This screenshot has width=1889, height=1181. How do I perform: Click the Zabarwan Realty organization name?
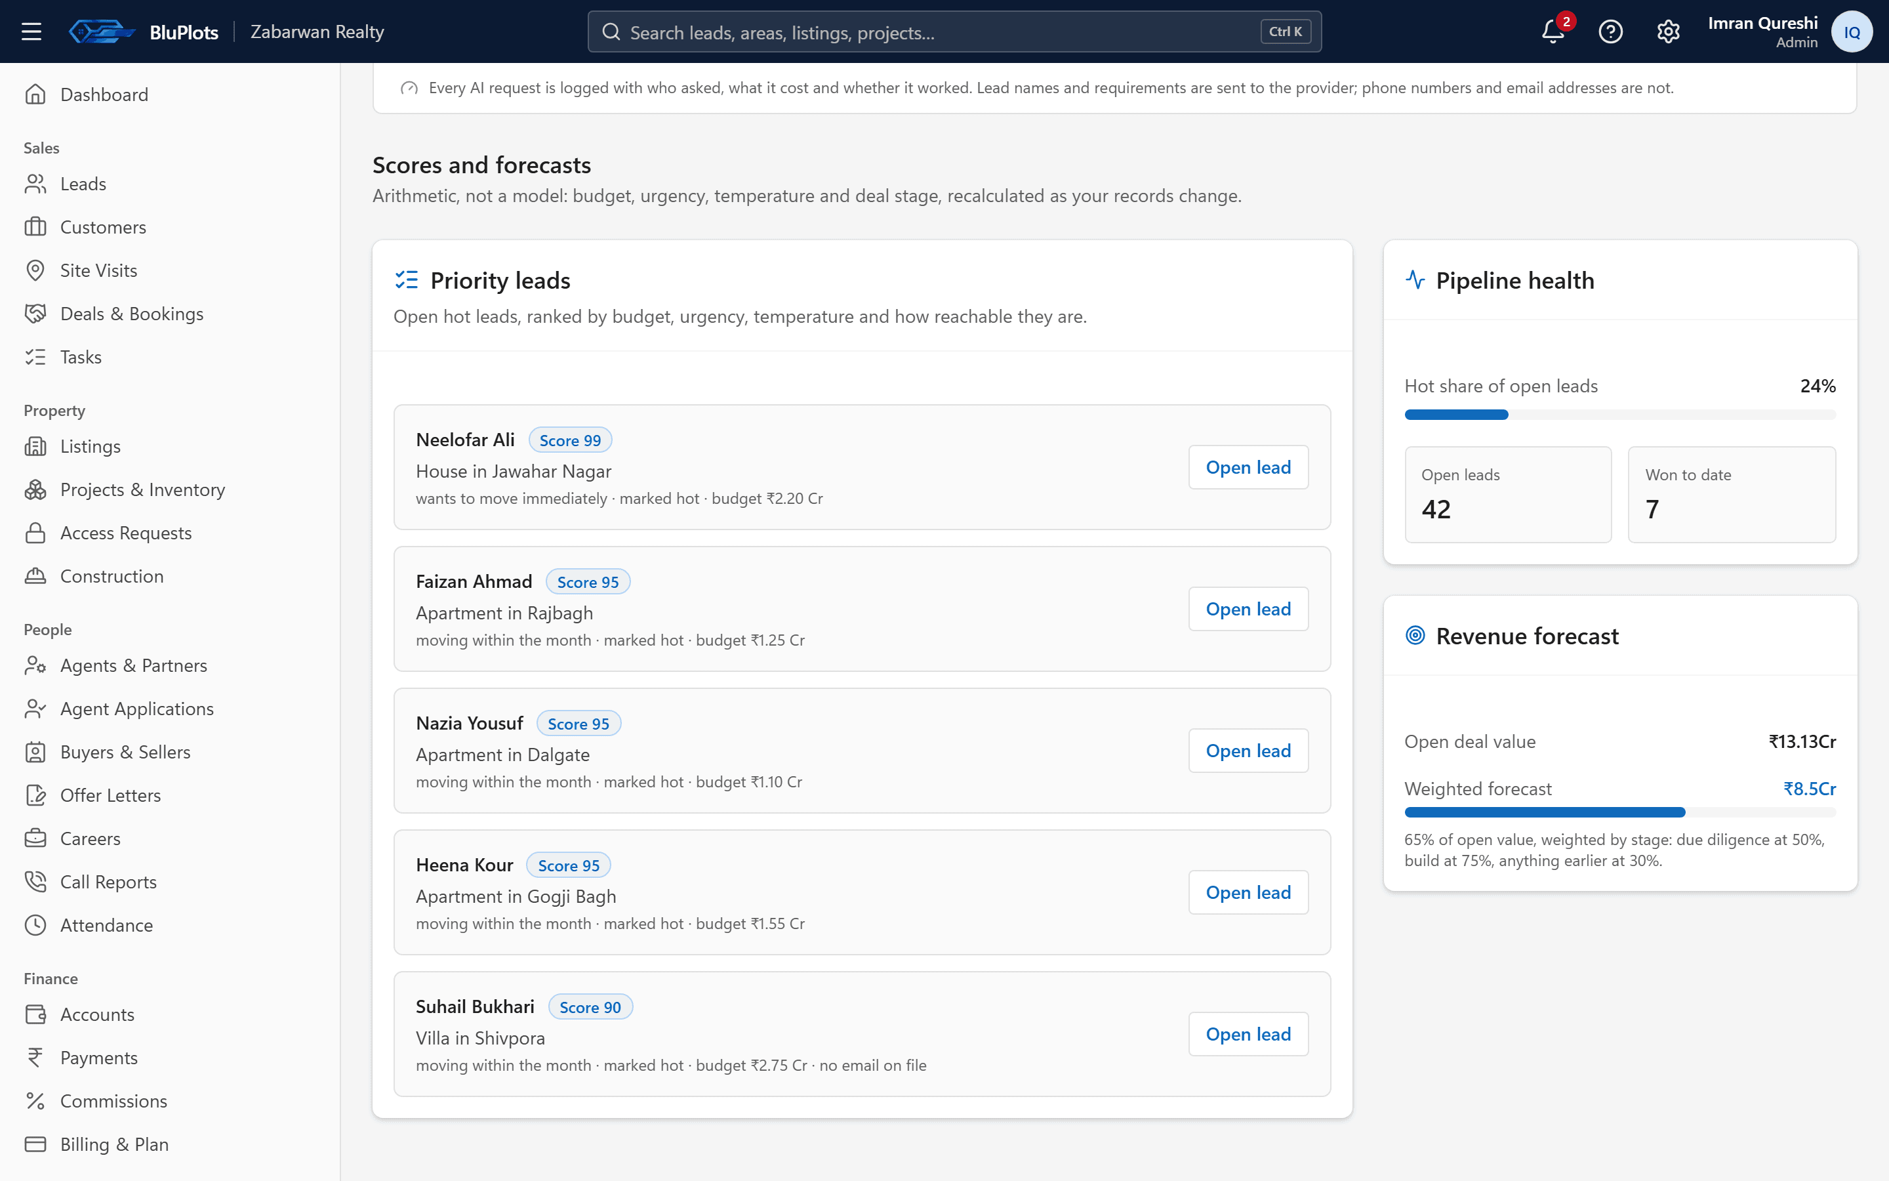(x=317, y=31)
